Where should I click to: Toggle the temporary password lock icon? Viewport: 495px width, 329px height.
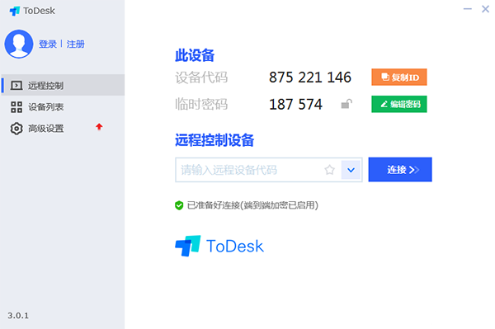click(x=346, y=104)
